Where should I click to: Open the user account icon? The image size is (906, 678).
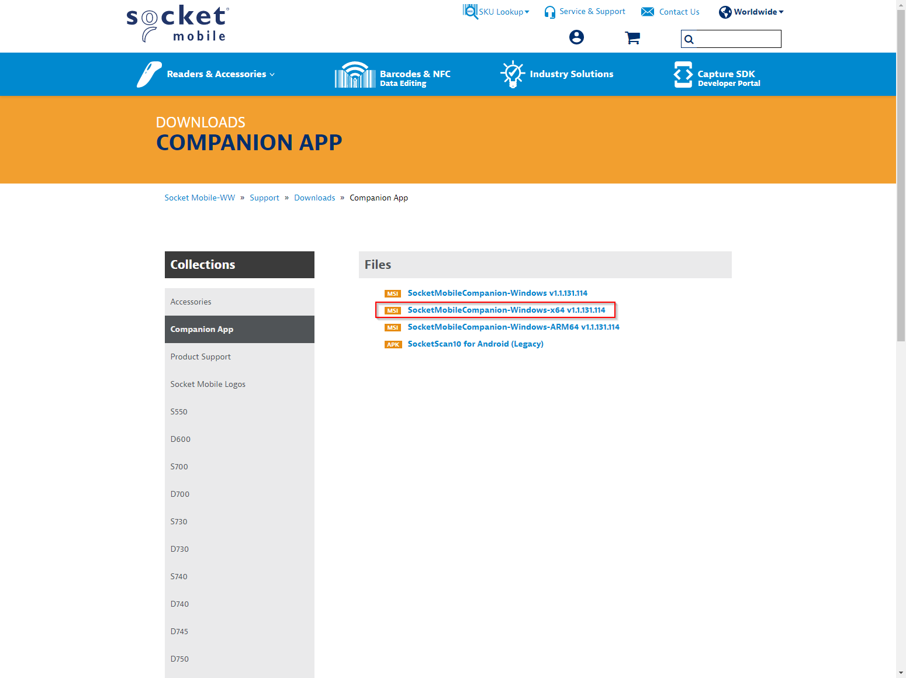click(576, 37)
